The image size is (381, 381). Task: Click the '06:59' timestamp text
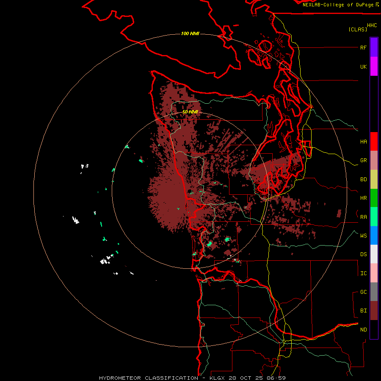point(276,378)
